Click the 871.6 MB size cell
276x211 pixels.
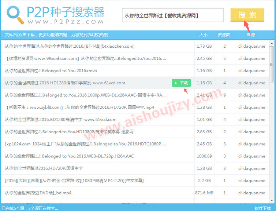(x=204, y=193)
